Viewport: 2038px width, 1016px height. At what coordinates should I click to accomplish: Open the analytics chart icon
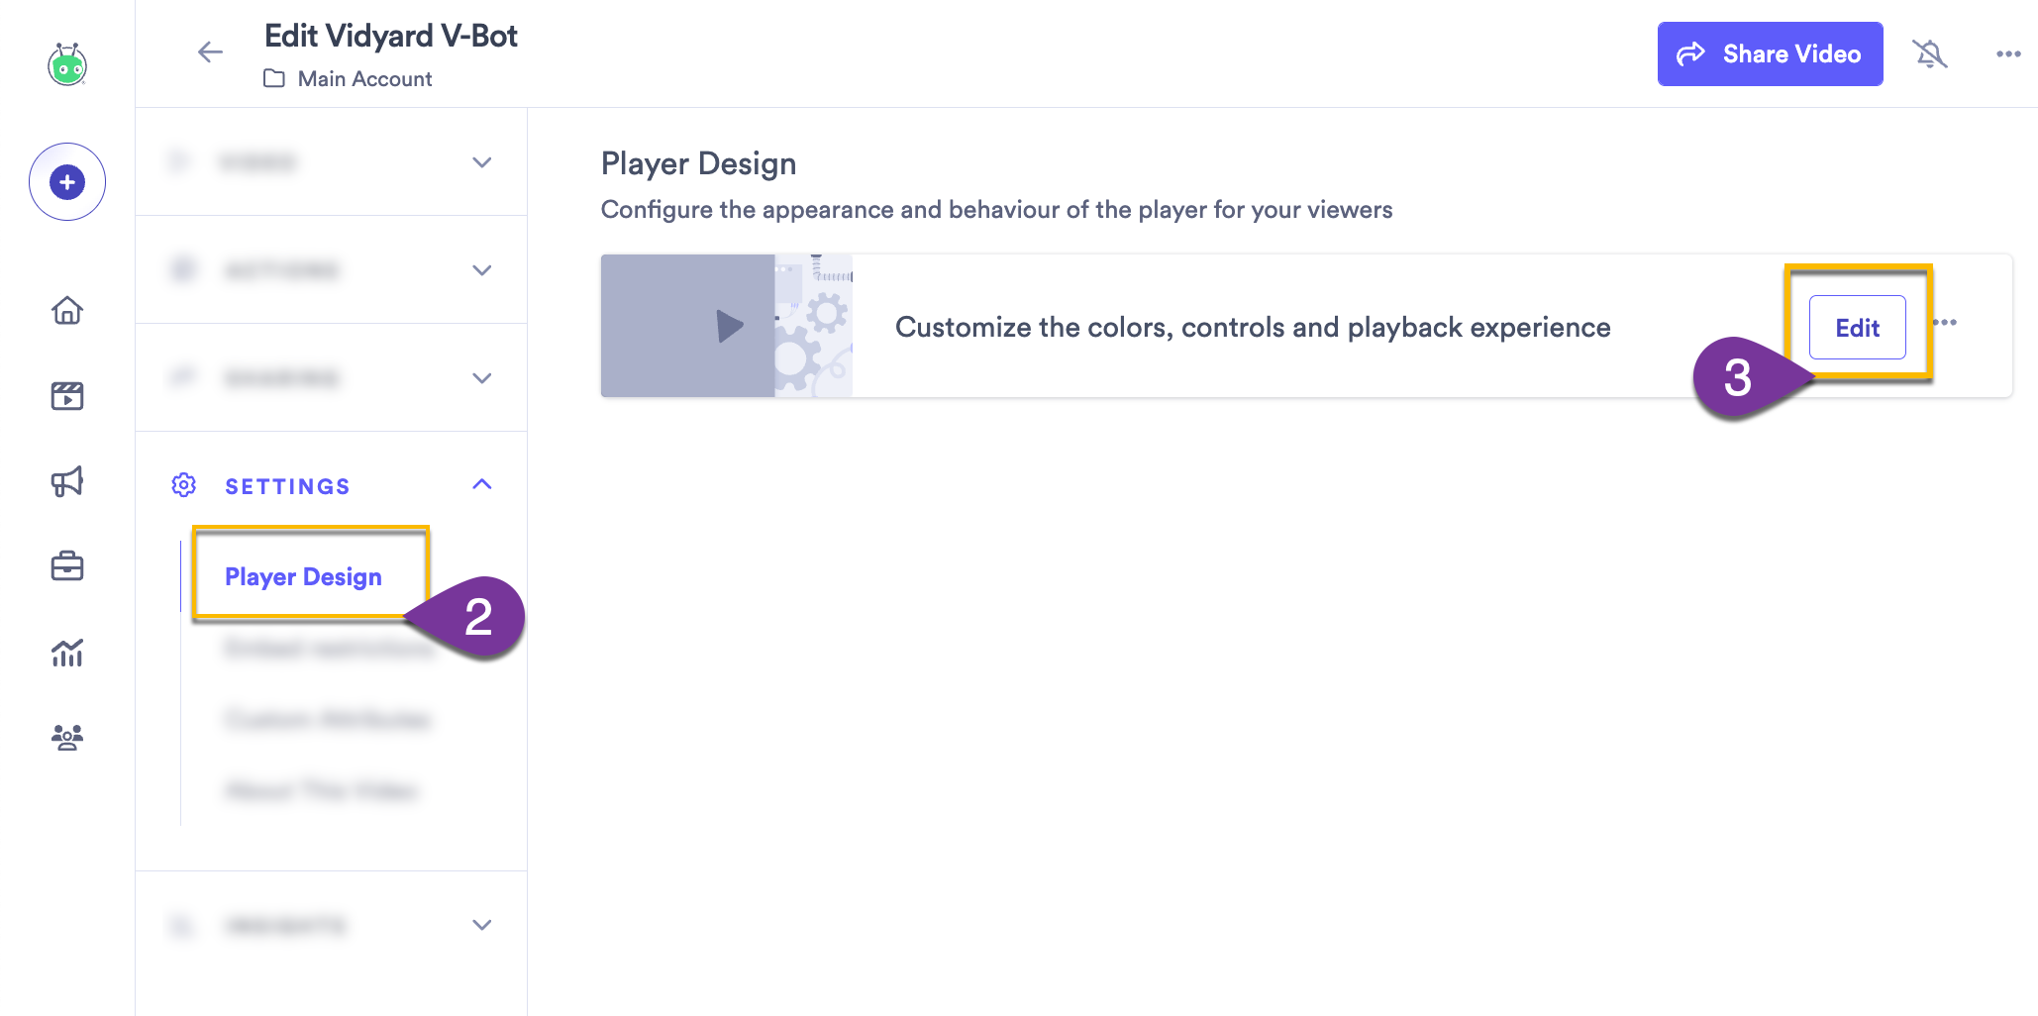[x=67, y=653]
